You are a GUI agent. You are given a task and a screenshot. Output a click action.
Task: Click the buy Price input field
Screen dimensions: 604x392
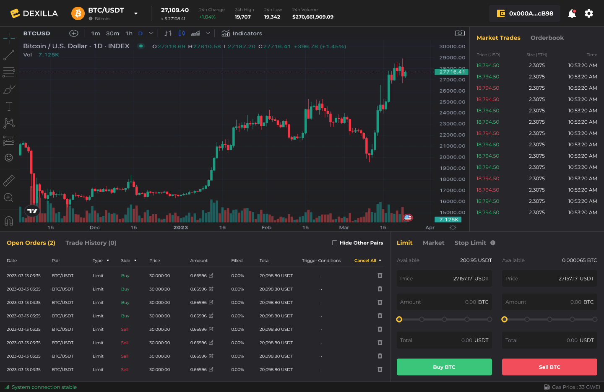(444, 278)
